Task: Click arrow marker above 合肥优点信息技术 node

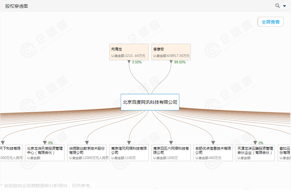Action: 213,143
